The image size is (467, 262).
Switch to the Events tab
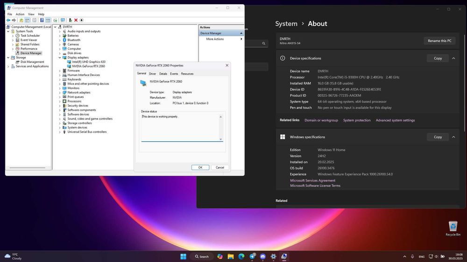[x=174, y=74]
